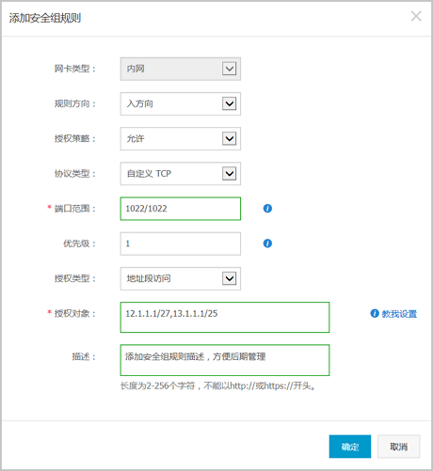
Task: Click the 网卡类型 label
Action: point(75,69)
